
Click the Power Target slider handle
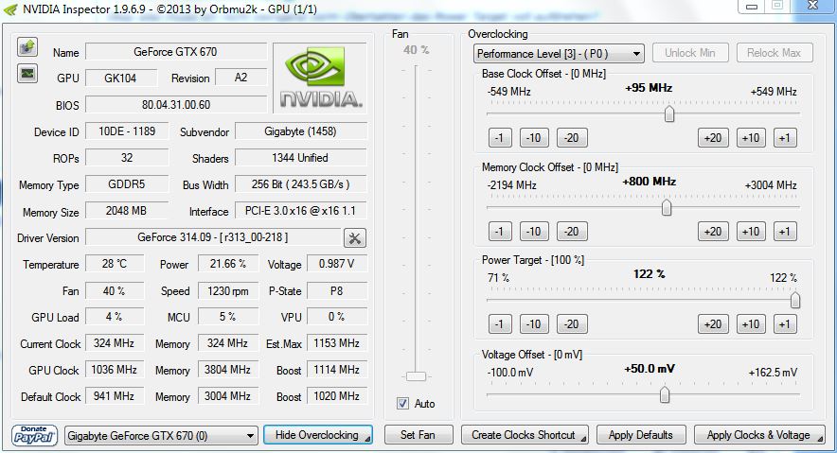[794, 300]
